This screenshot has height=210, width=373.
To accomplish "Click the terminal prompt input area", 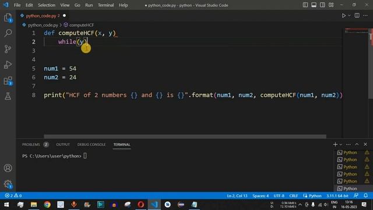I will pyautogui.click(x=85, y=156).
